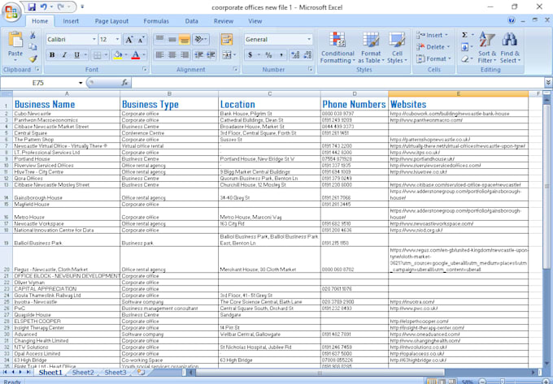Increase decimal places
Image resolution: width=553 pixels, height=384 pixels.
[x=295, y=55]
